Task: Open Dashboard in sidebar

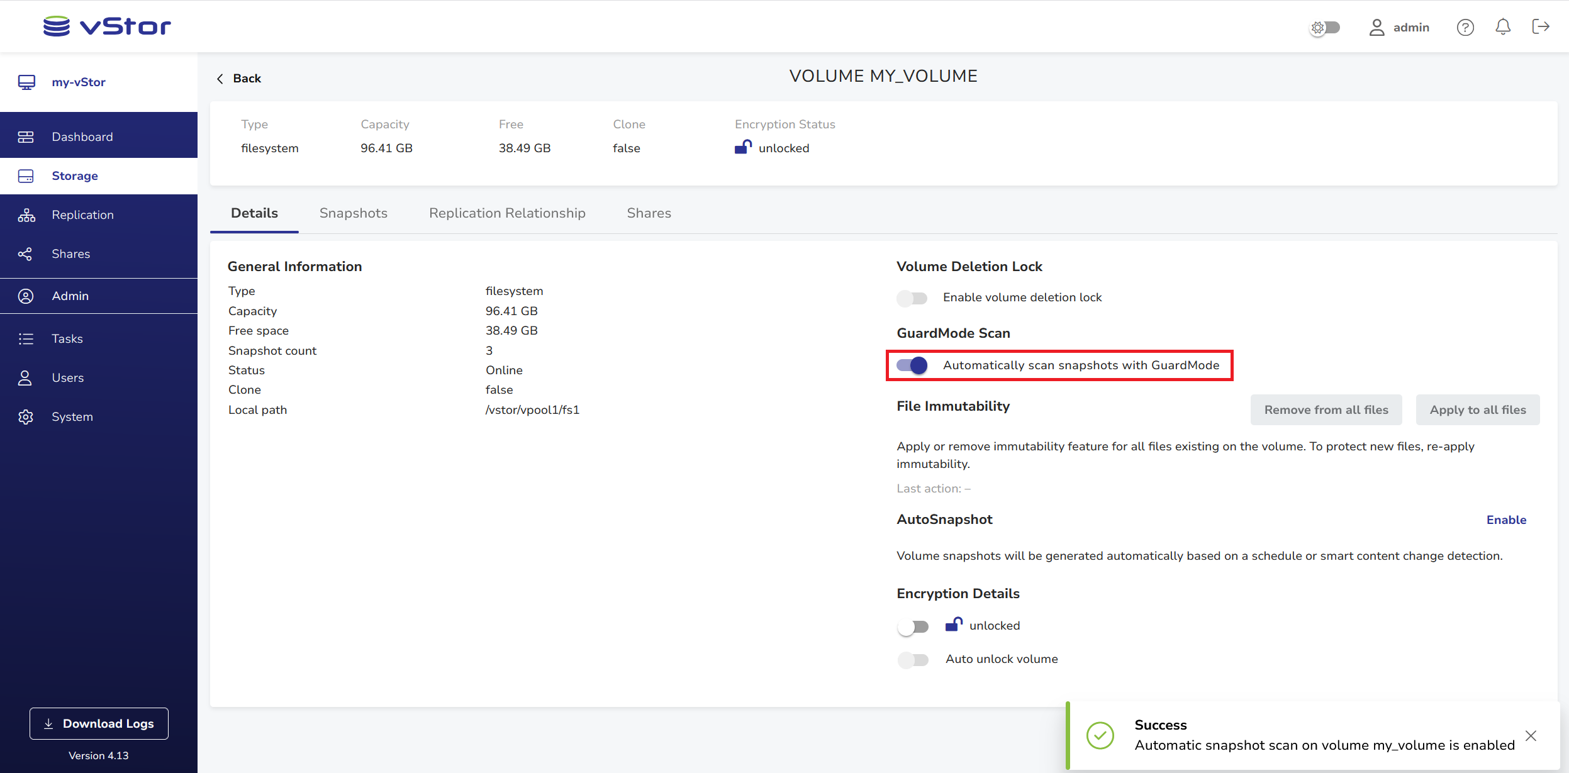Action: [x=82, y=136]
